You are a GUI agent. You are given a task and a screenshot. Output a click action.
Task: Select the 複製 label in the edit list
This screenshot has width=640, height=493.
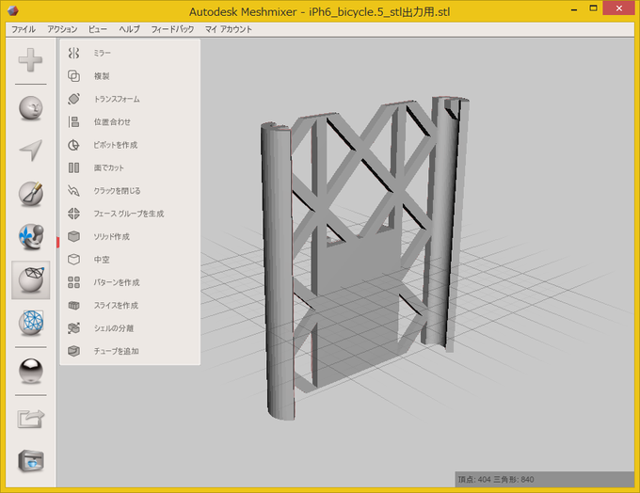pyautogui.click(x=102, y=76)
